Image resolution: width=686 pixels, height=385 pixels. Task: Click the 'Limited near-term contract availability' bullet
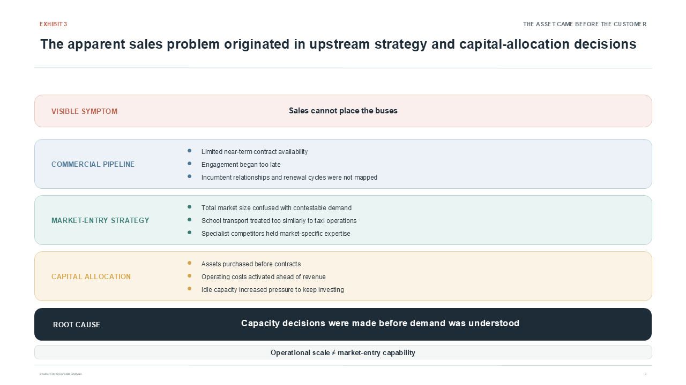[255, 152]
